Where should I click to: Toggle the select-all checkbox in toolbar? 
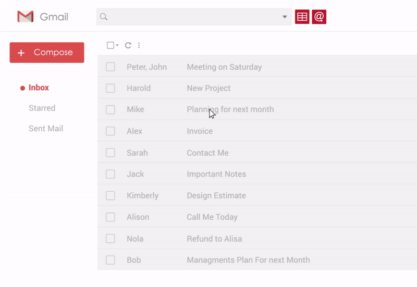111,45
